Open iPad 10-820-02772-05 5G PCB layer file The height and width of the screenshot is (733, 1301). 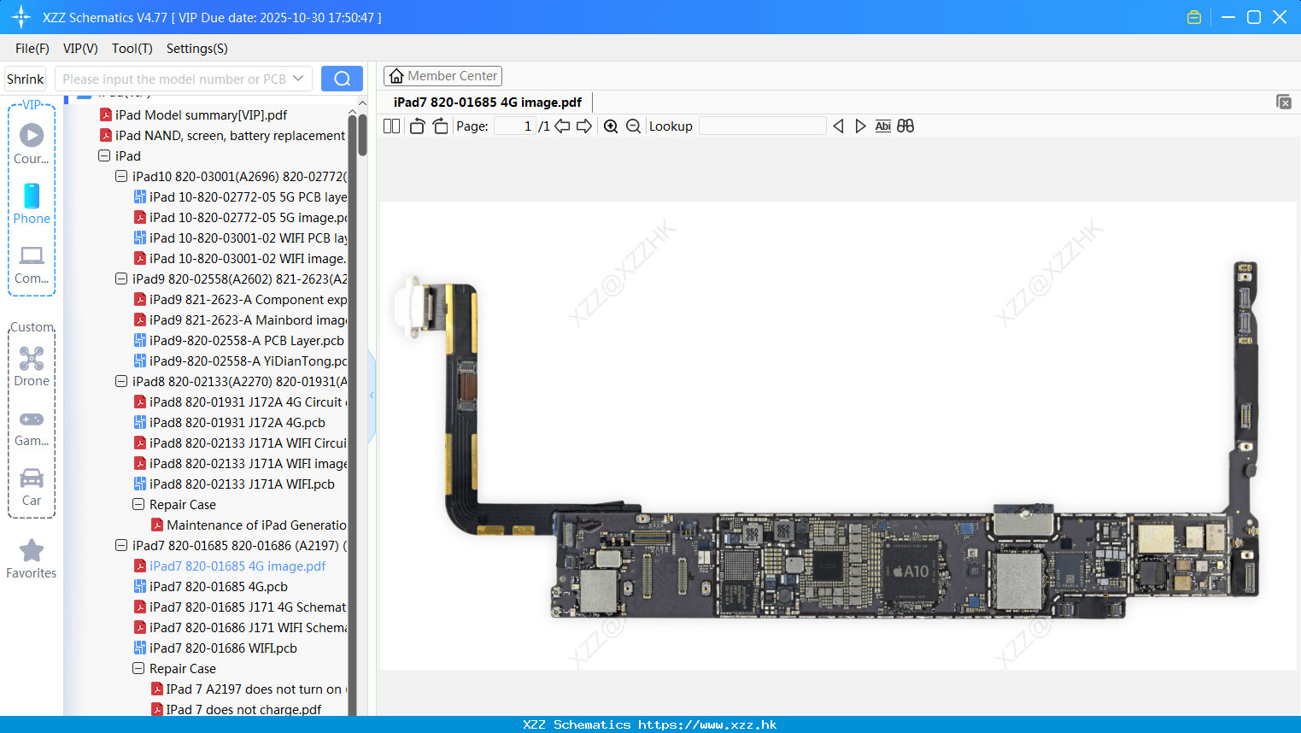pyautogui.click(x=240, y=196)
